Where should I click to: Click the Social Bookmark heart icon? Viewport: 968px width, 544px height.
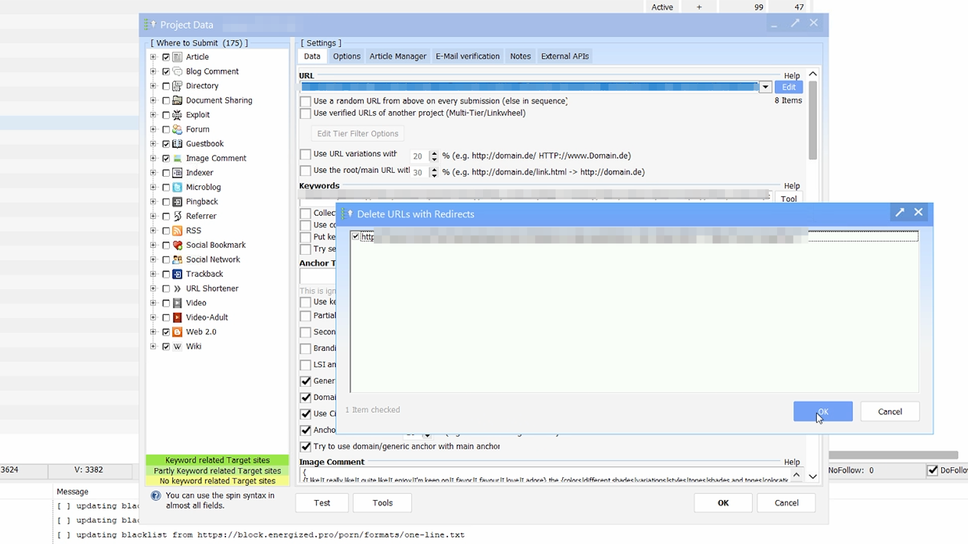coord(177,245)
